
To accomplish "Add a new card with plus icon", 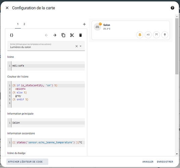I will coord(84,24).
